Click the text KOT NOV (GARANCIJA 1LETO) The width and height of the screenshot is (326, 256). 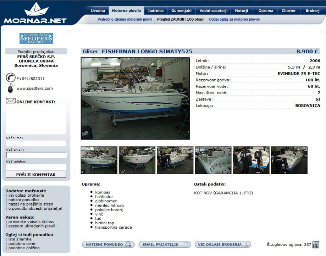(x=223, y=193)
